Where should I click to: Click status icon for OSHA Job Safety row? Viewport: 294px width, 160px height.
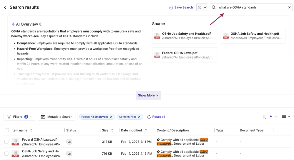(69, 154)
